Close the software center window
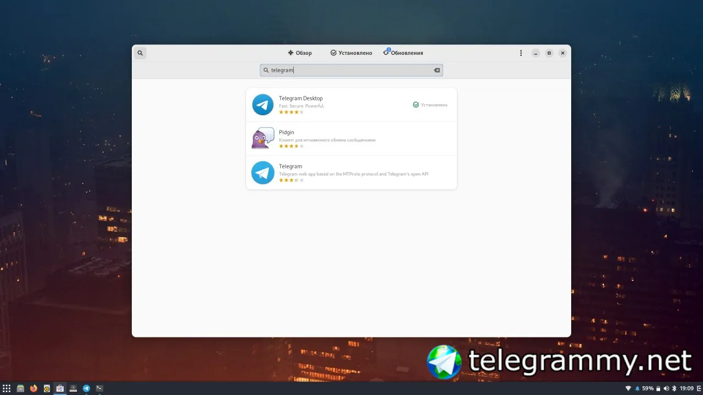 562,53
